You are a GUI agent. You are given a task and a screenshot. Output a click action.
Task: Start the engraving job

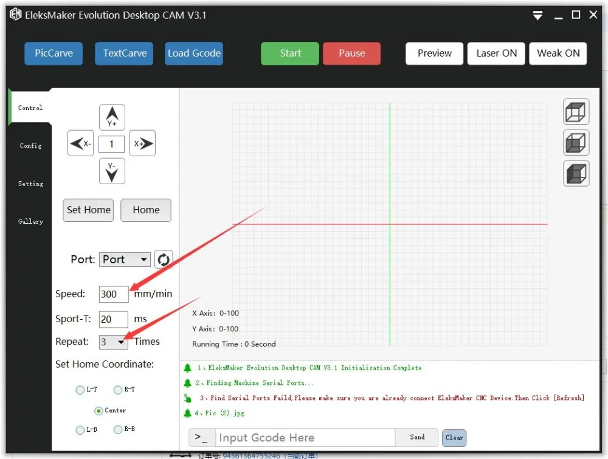tap(290, 53)
